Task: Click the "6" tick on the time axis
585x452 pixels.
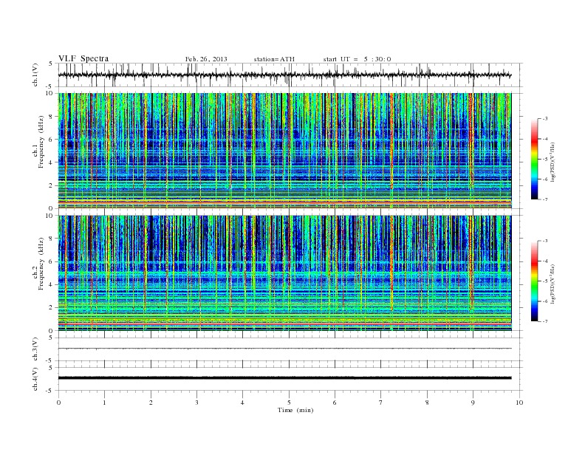Action: pyautogui.click(x=335, y=403)
